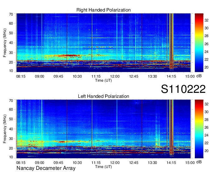Click the 30 frequency tick on the upper plot
Viewport: 212px width, 172px height.
coord(11,53)
